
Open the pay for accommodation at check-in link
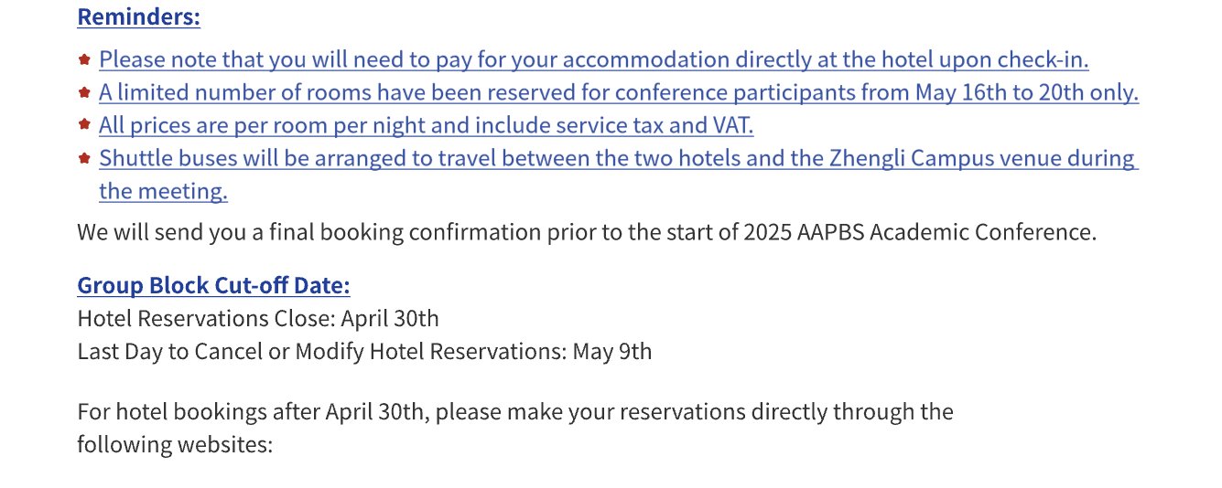click(x=594, y=60)
